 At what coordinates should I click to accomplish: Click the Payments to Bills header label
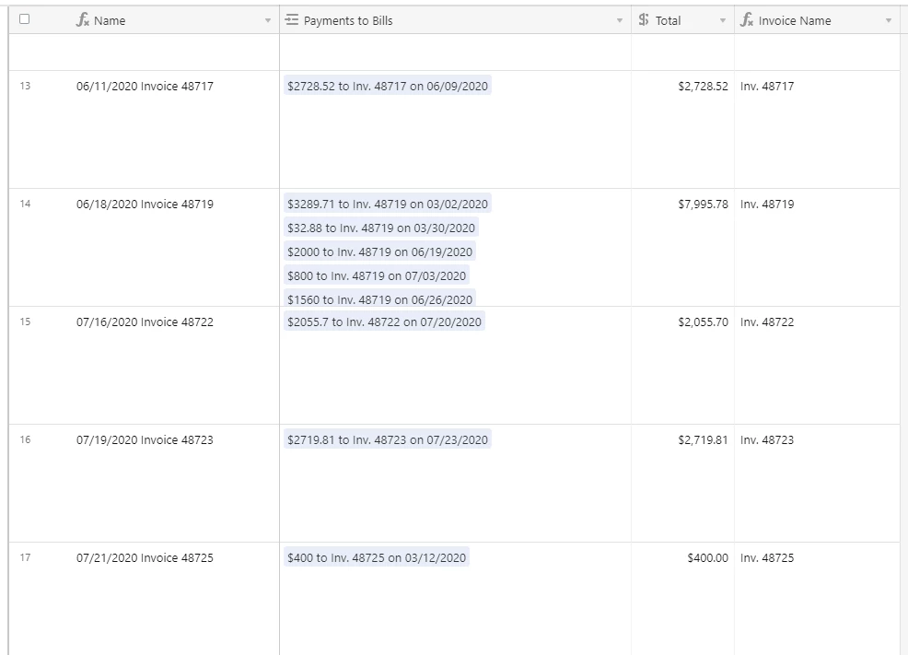tap(348, 21)
